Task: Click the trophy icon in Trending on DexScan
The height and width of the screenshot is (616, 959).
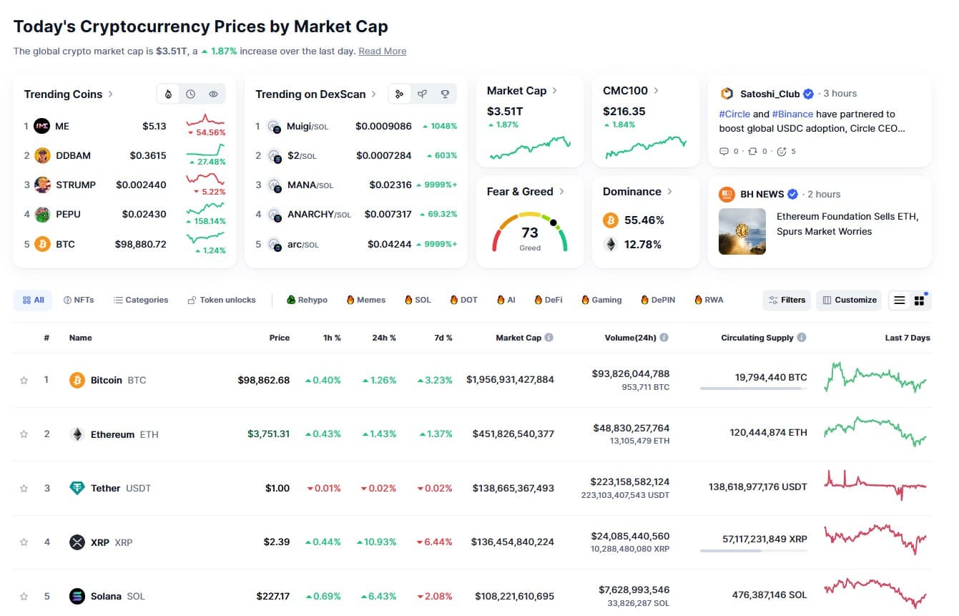Action: 445,94
